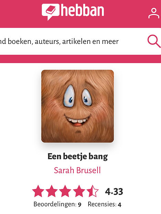Open the furry monster book cover
Viewport: 161px width, 214px height.
pyautogui.click(x=78, y=106)
